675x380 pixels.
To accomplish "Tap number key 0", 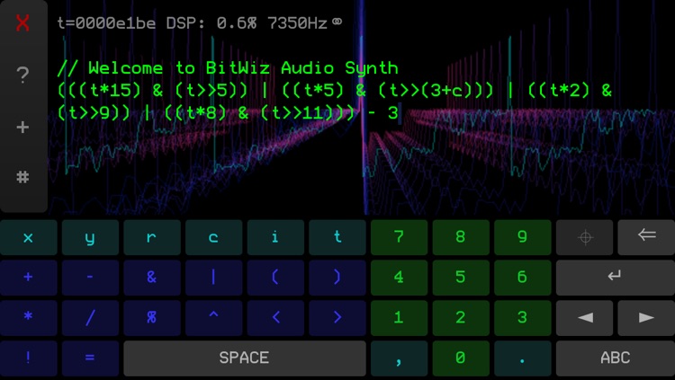I will pyautogui.click(x=461, y=358).
